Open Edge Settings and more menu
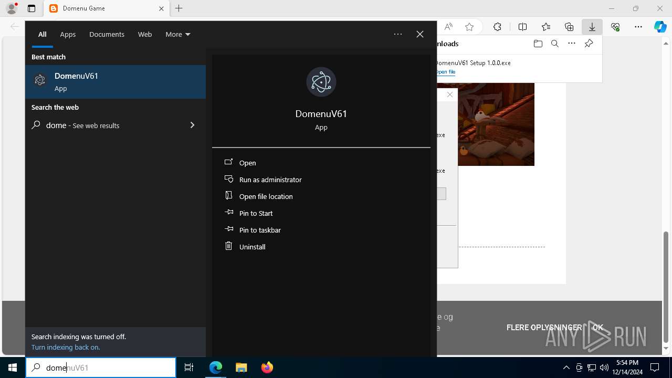672x378 pixels. coord(638,27)
